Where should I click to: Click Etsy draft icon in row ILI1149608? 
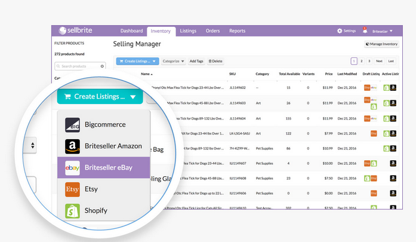pos(374,178)
